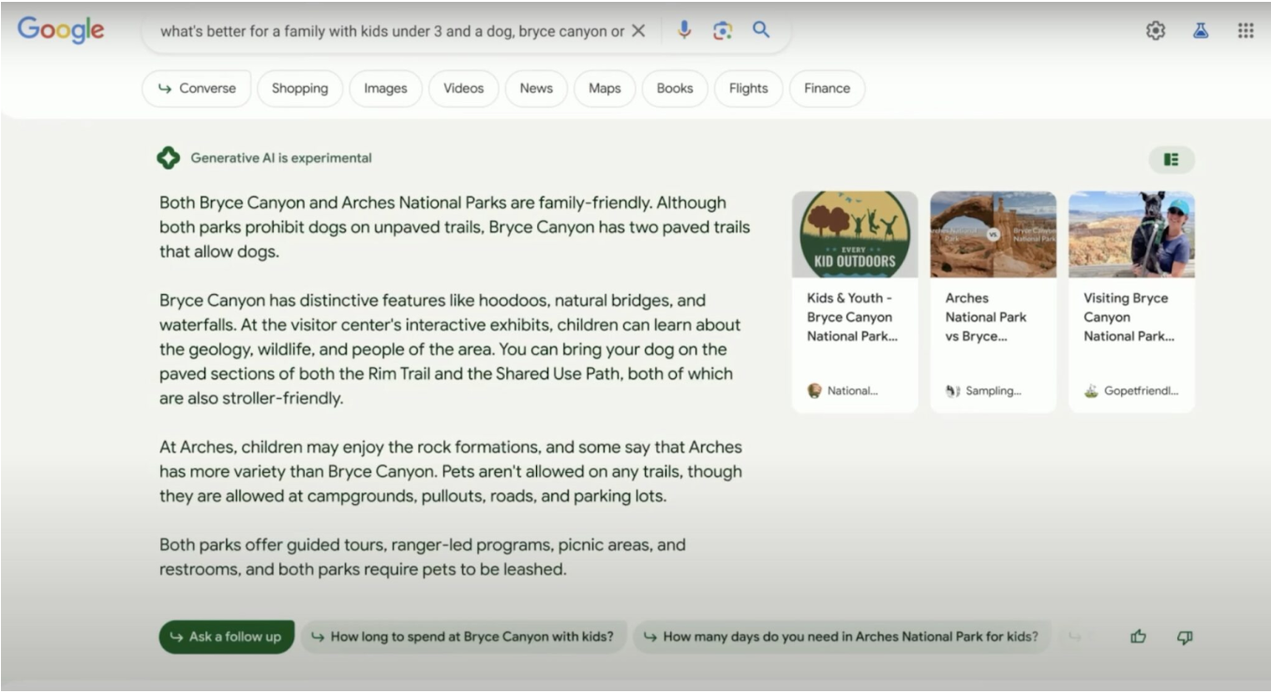1271x693 pixels.
Task: Click paragraph starting 'Bryce Canyon has distinctive'
Action: pyautogui.click(x=450, y=349)
